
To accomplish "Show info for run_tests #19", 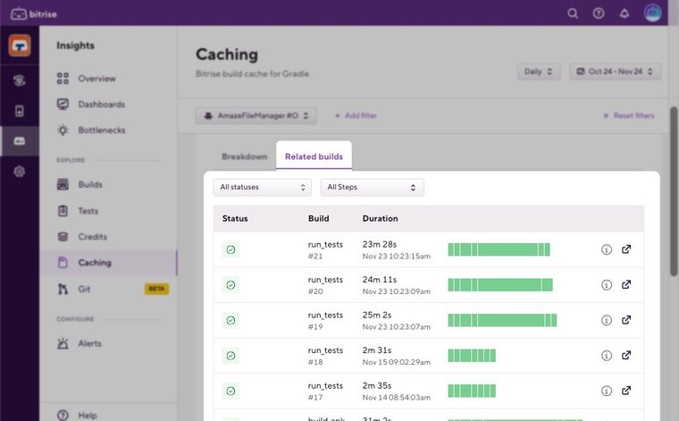I will tap(607, 320).
